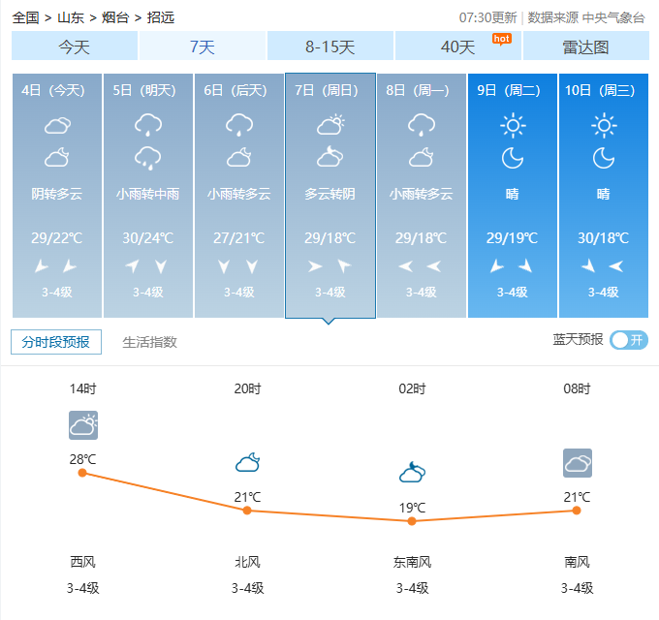This screenshot has width=659, height=620.
Task: Click the cloudy icon on 4日 (今天)
Action: click(x=57, y=125)
